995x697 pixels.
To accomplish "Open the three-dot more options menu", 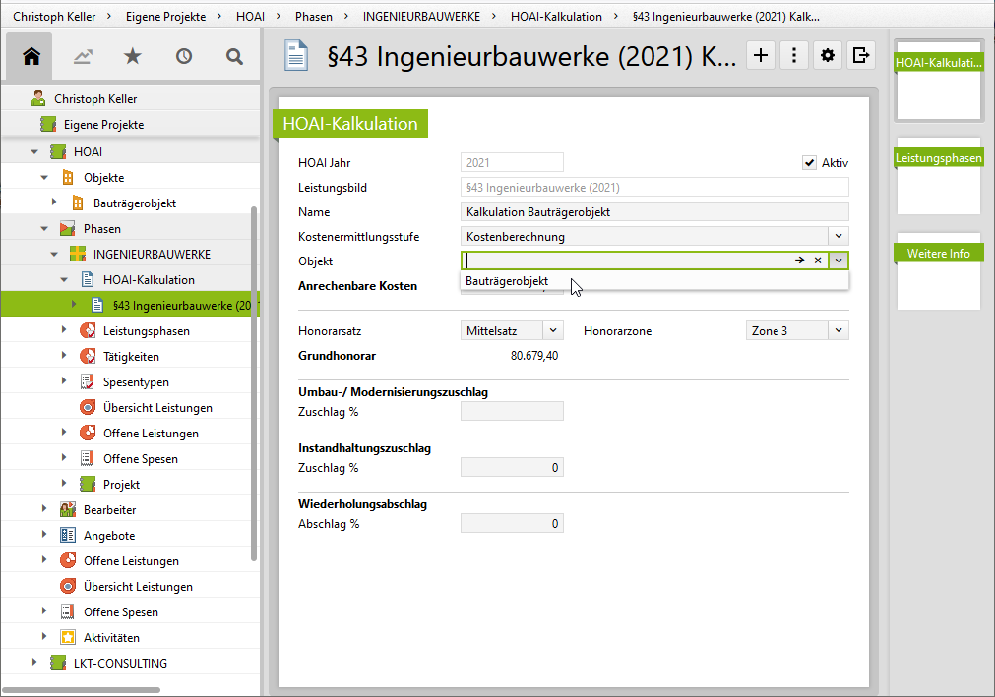I will [793, 56].
